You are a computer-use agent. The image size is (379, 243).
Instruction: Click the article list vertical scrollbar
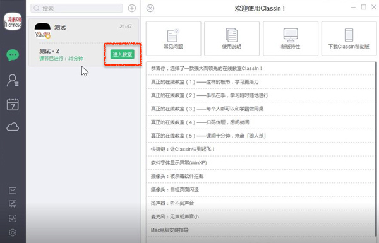376,150
